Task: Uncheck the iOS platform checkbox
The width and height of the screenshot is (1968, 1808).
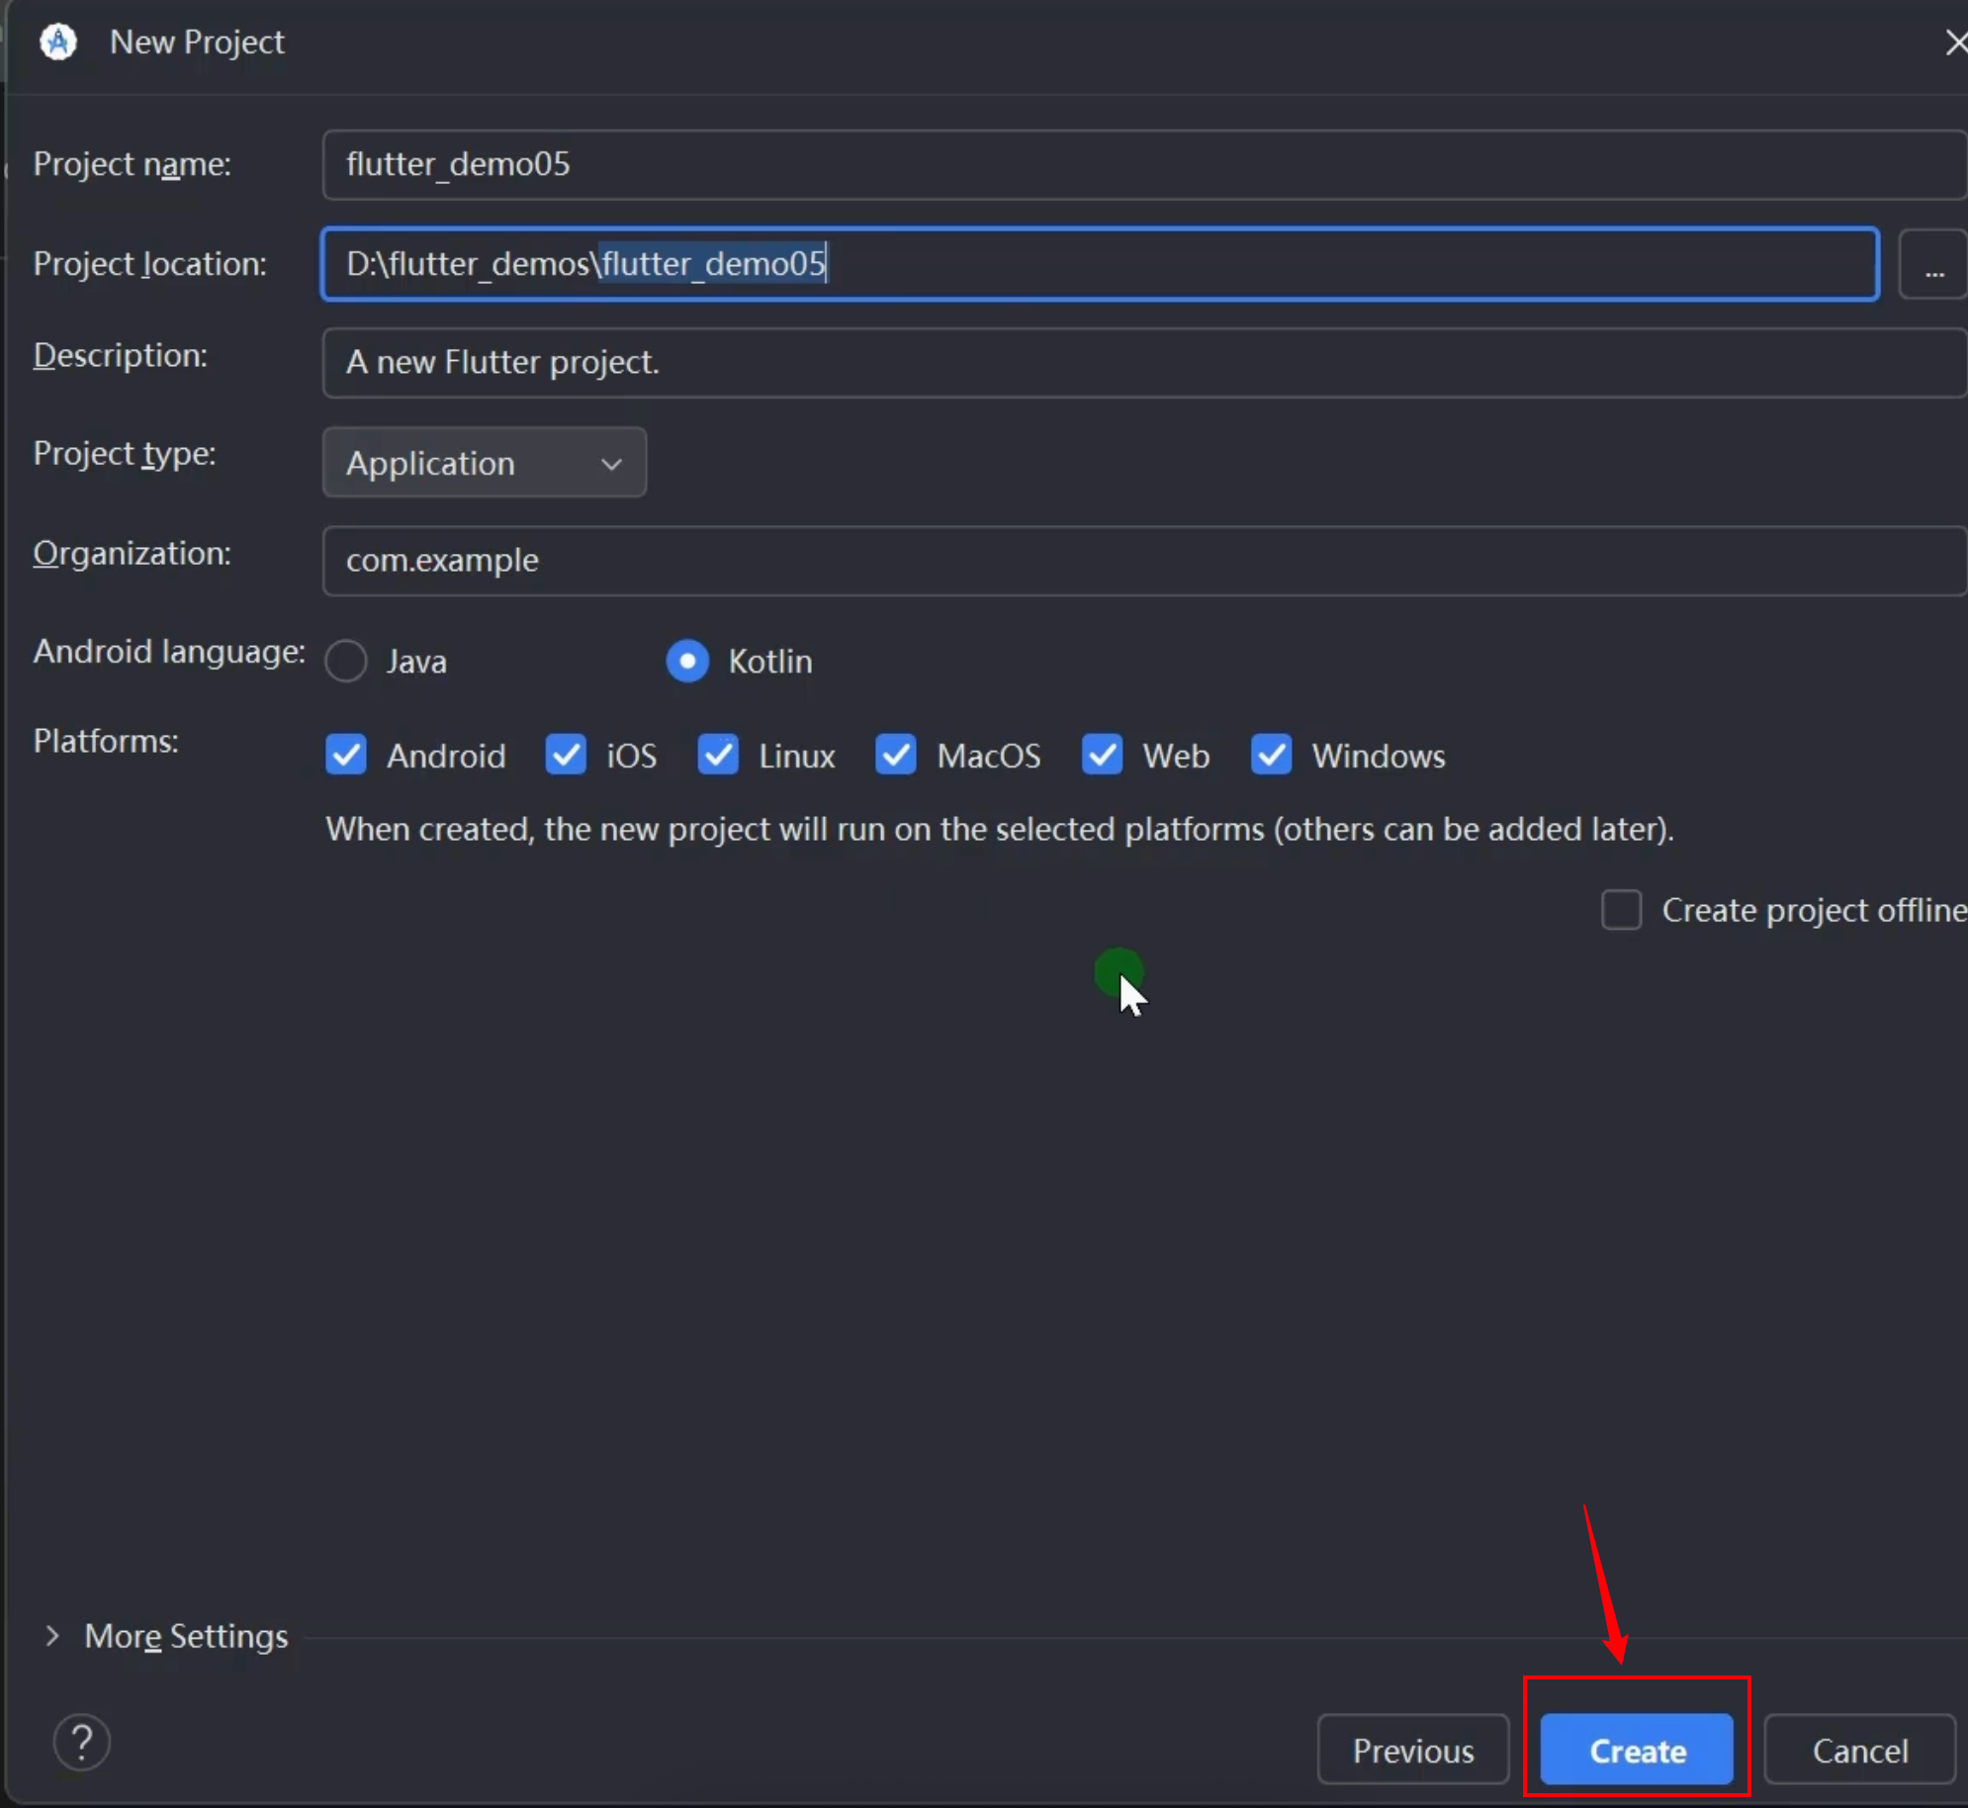Action: click(566, 755)
